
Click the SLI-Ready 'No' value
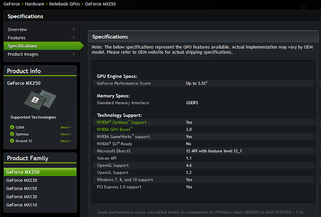pyautogui.click(x=188, y=144)
